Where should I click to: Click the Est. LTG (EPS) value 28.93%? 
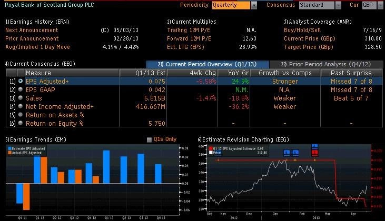tap(248, 47)
